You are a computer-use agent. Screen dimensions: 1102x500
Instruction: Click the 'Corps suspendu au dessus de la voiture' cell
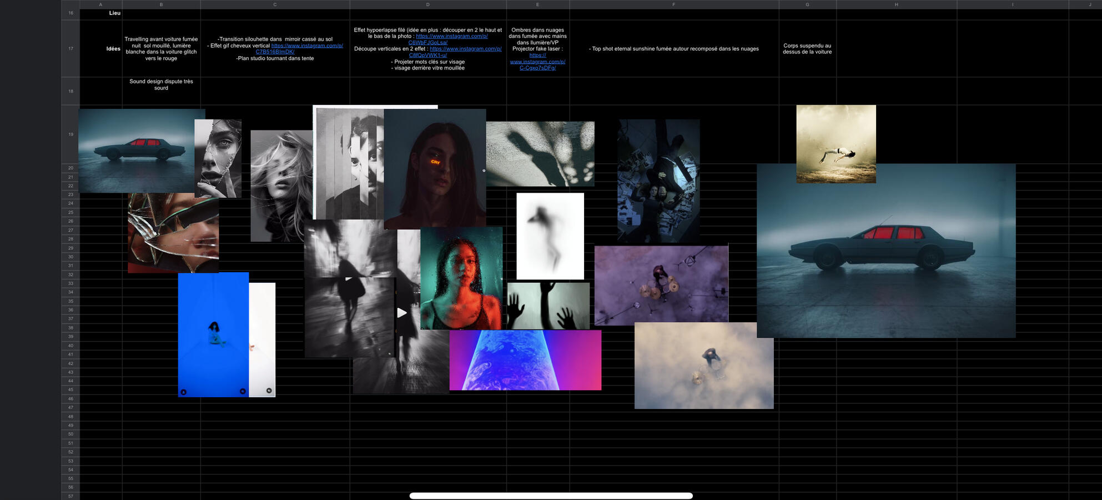807,49
